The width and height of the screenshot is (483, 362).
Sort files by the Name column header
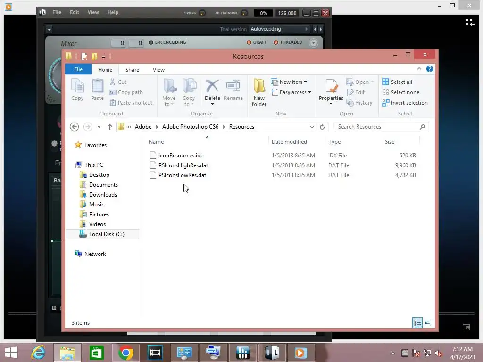pos(207,141)
